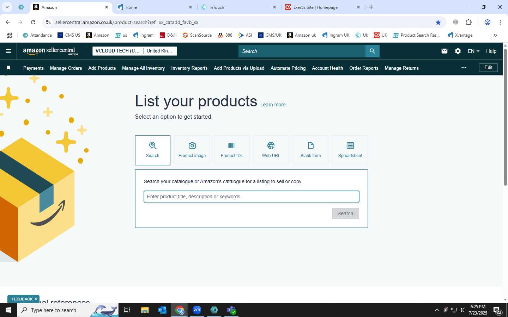Screen dimensions: 508x317
Task: Click the Seller Central header search field
Action: [302, 51]
